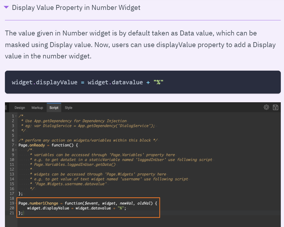Fold the inner comment at line 8
Screen dimensions: 284x227
click(16, 150)
